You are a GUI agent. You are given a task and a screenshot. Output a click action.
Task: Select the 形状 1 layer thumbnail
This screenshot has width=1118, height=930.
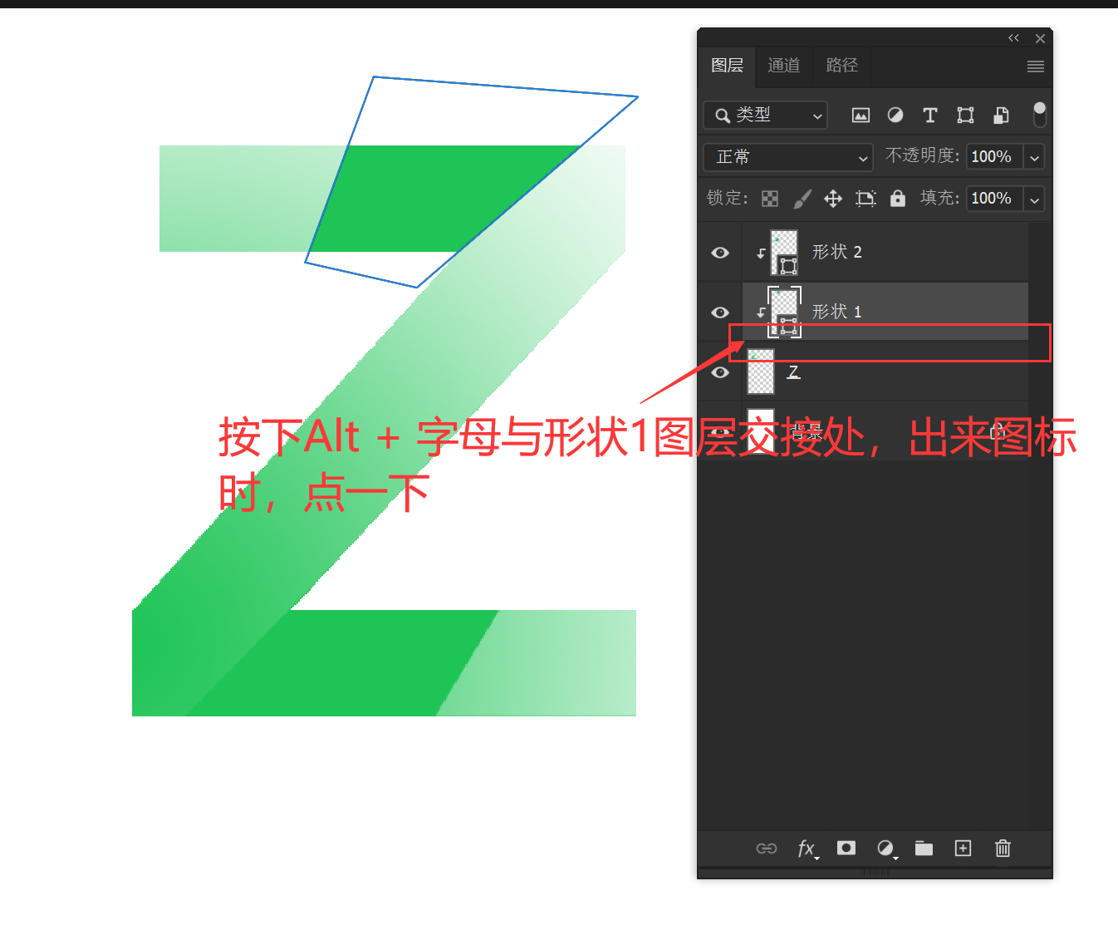784,312
